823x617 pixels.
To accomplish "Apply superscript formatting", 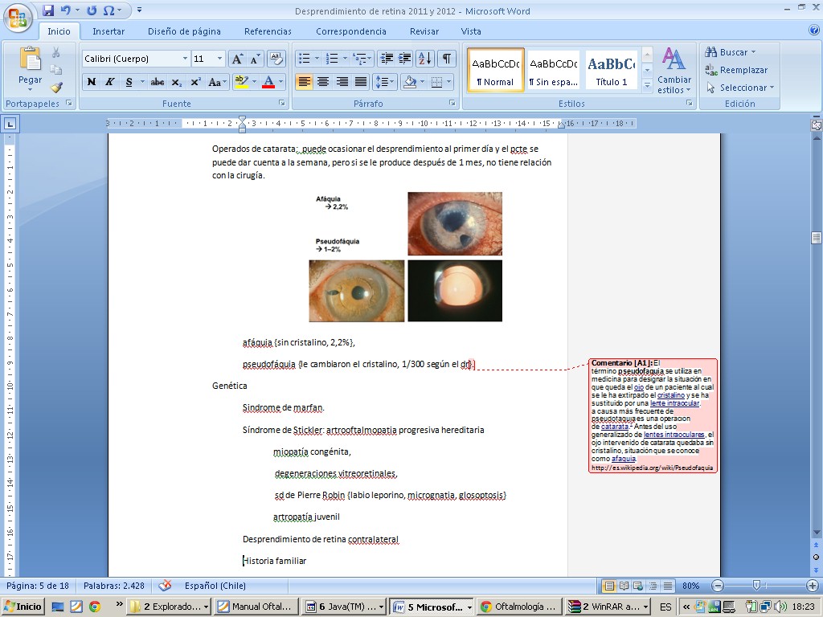I will click(195, 82).
